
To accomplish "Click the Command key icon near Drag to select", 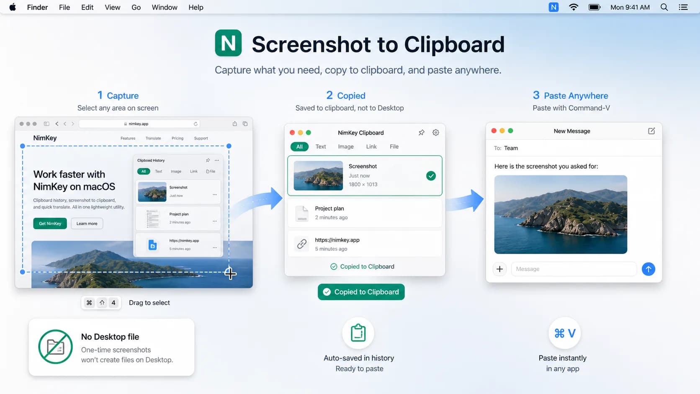I will coord(89,303).
